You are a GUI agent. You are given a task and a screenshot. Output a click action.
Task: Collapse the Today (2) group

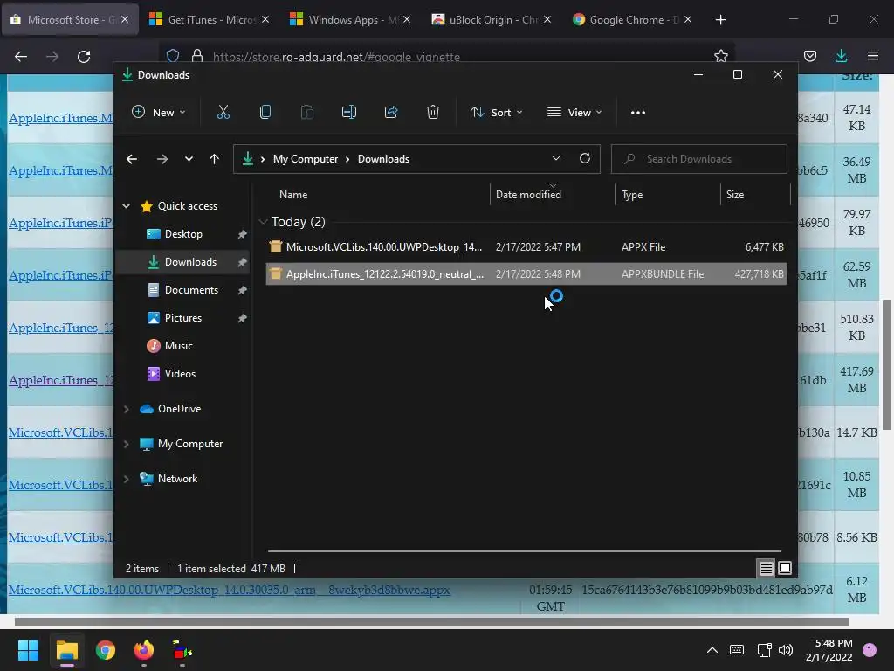pyautogui.click(x=263, y=222)
